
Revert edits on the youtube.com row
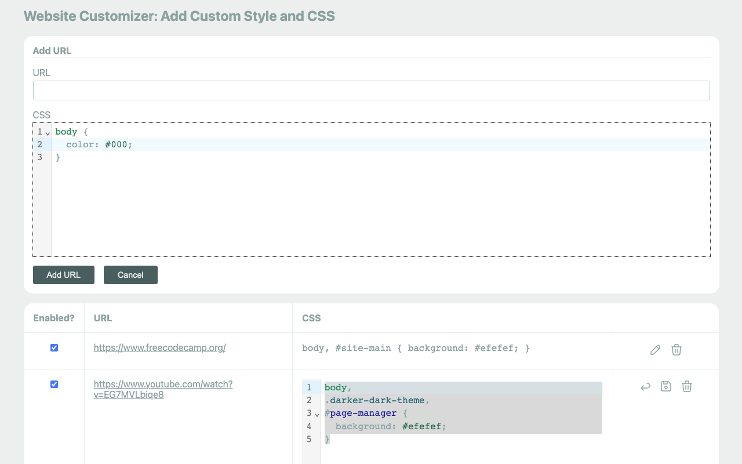645,386
